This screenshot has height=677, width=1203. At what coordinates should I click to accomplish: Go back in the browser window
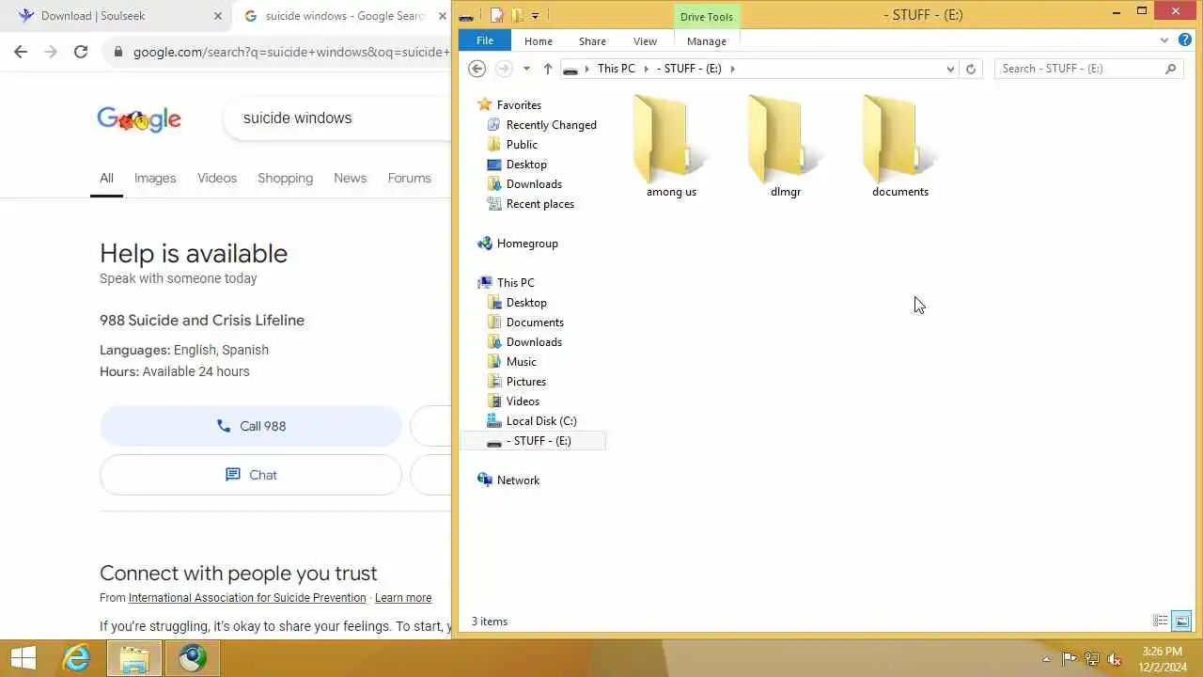pos(21,52)
